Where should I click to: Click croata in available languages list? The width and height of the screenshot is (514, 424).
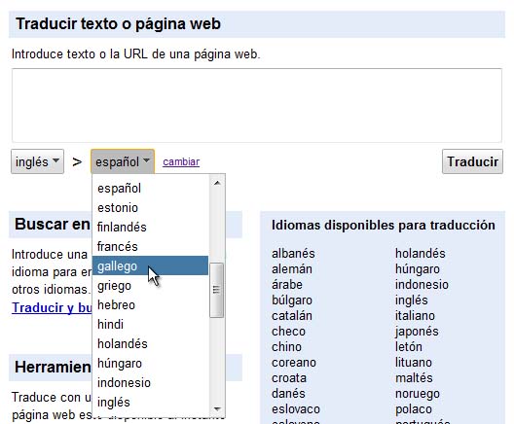289,378
